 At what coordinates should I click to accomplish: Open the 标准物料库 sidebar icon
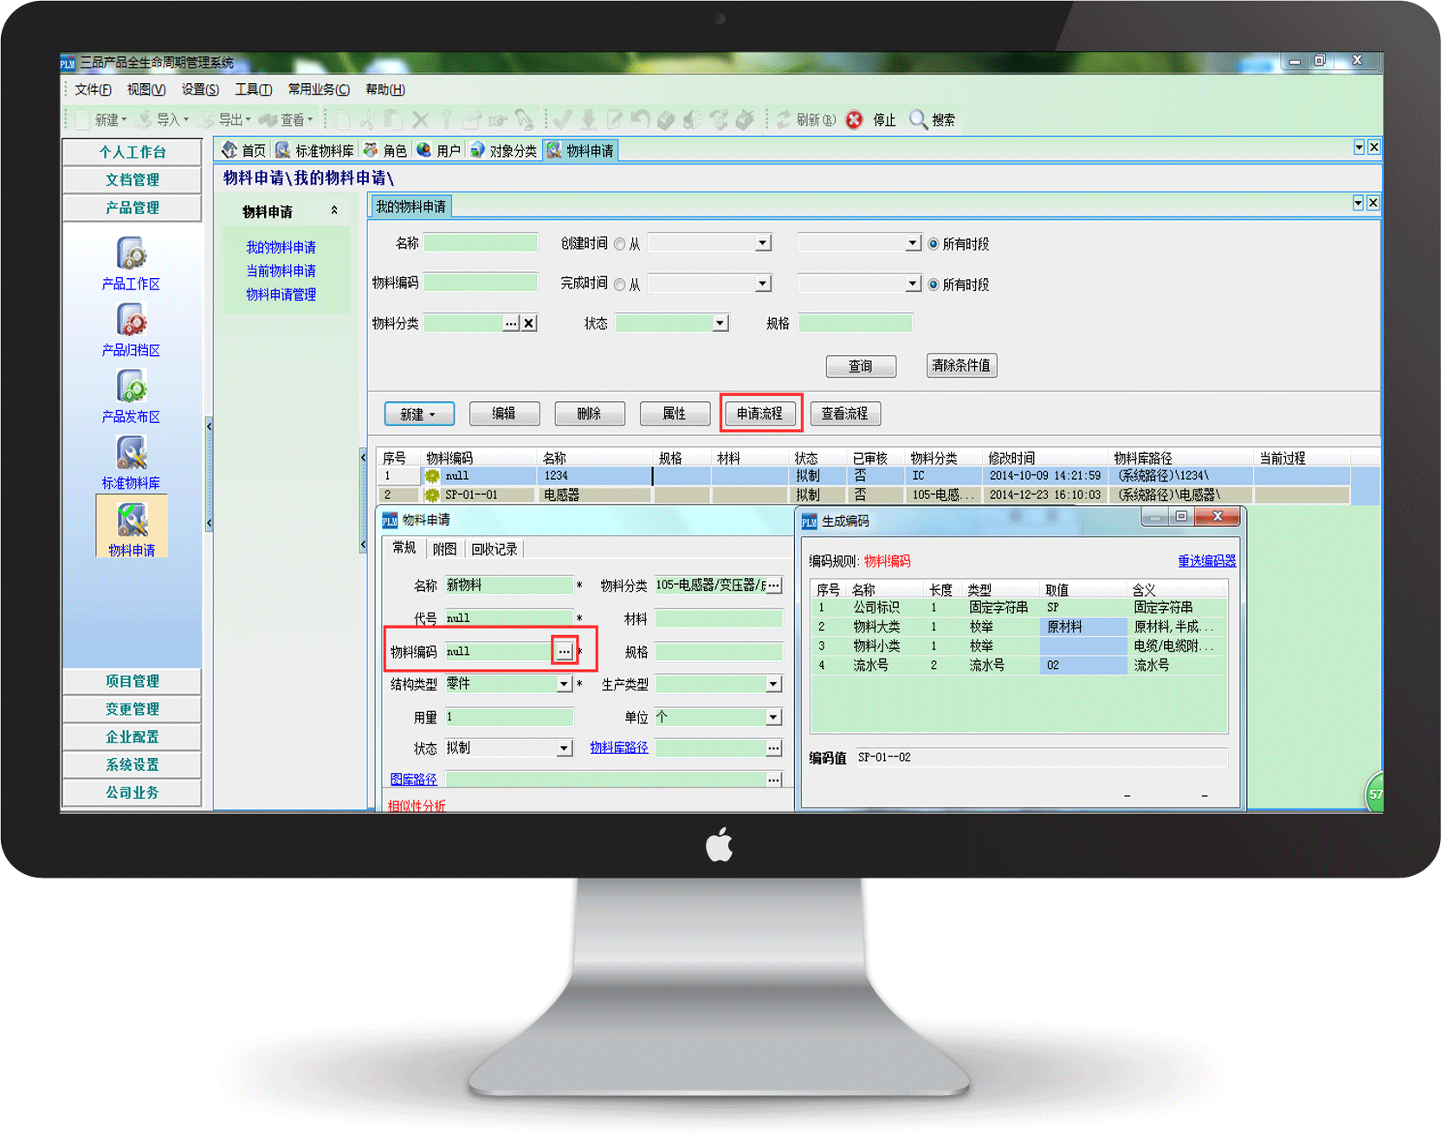[131, 453]
